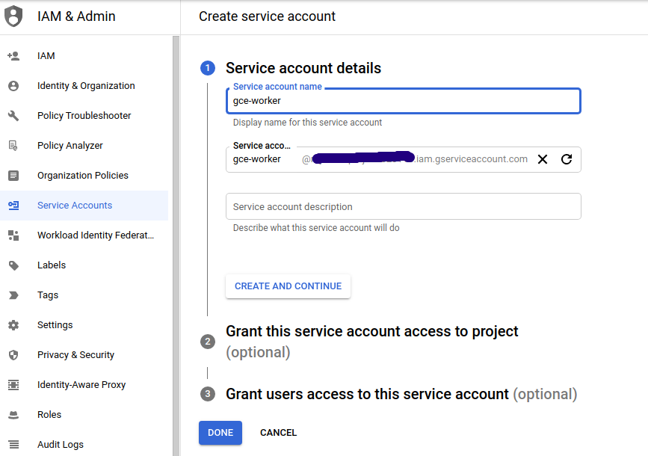Focus the Service account description field

404,206
